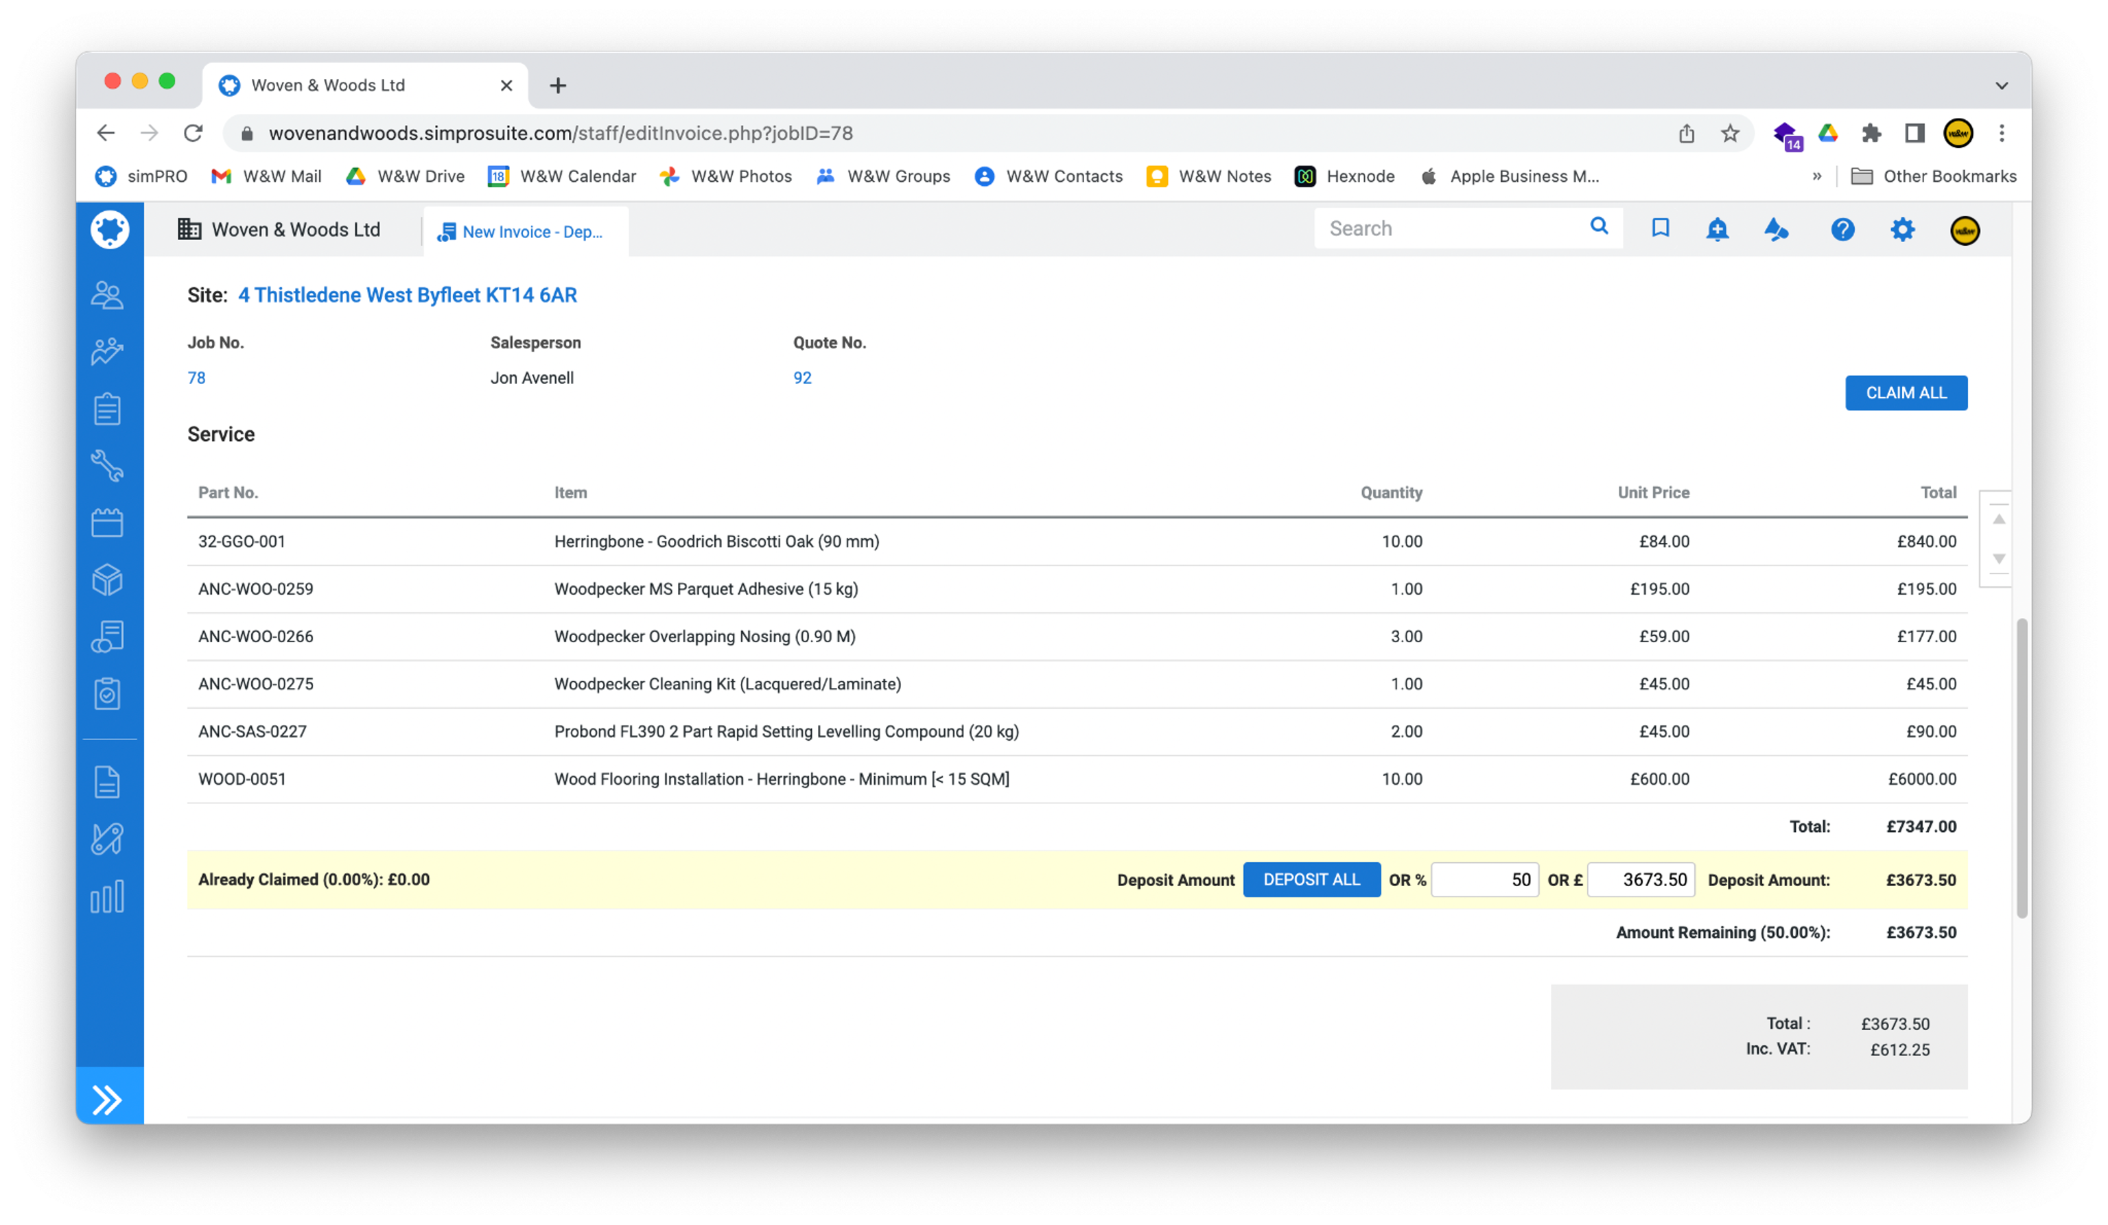Image resolution: width=2108 pixels, height=1225 pixels.
Task: Switch to the New Invoice - Dep... tab
Action: (x=526, y=232)
